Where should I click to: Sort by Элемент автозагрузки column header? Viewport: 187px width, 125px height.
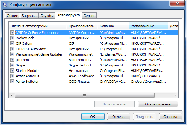click(x=38, y=26)
